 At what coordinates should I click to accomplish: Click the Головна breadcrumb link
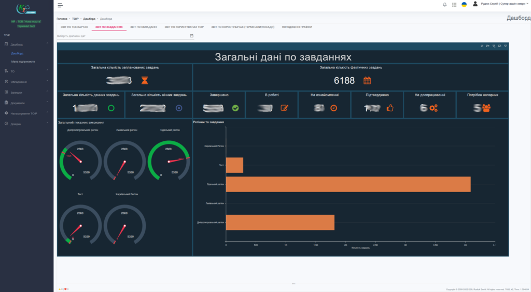coord(62,19)
